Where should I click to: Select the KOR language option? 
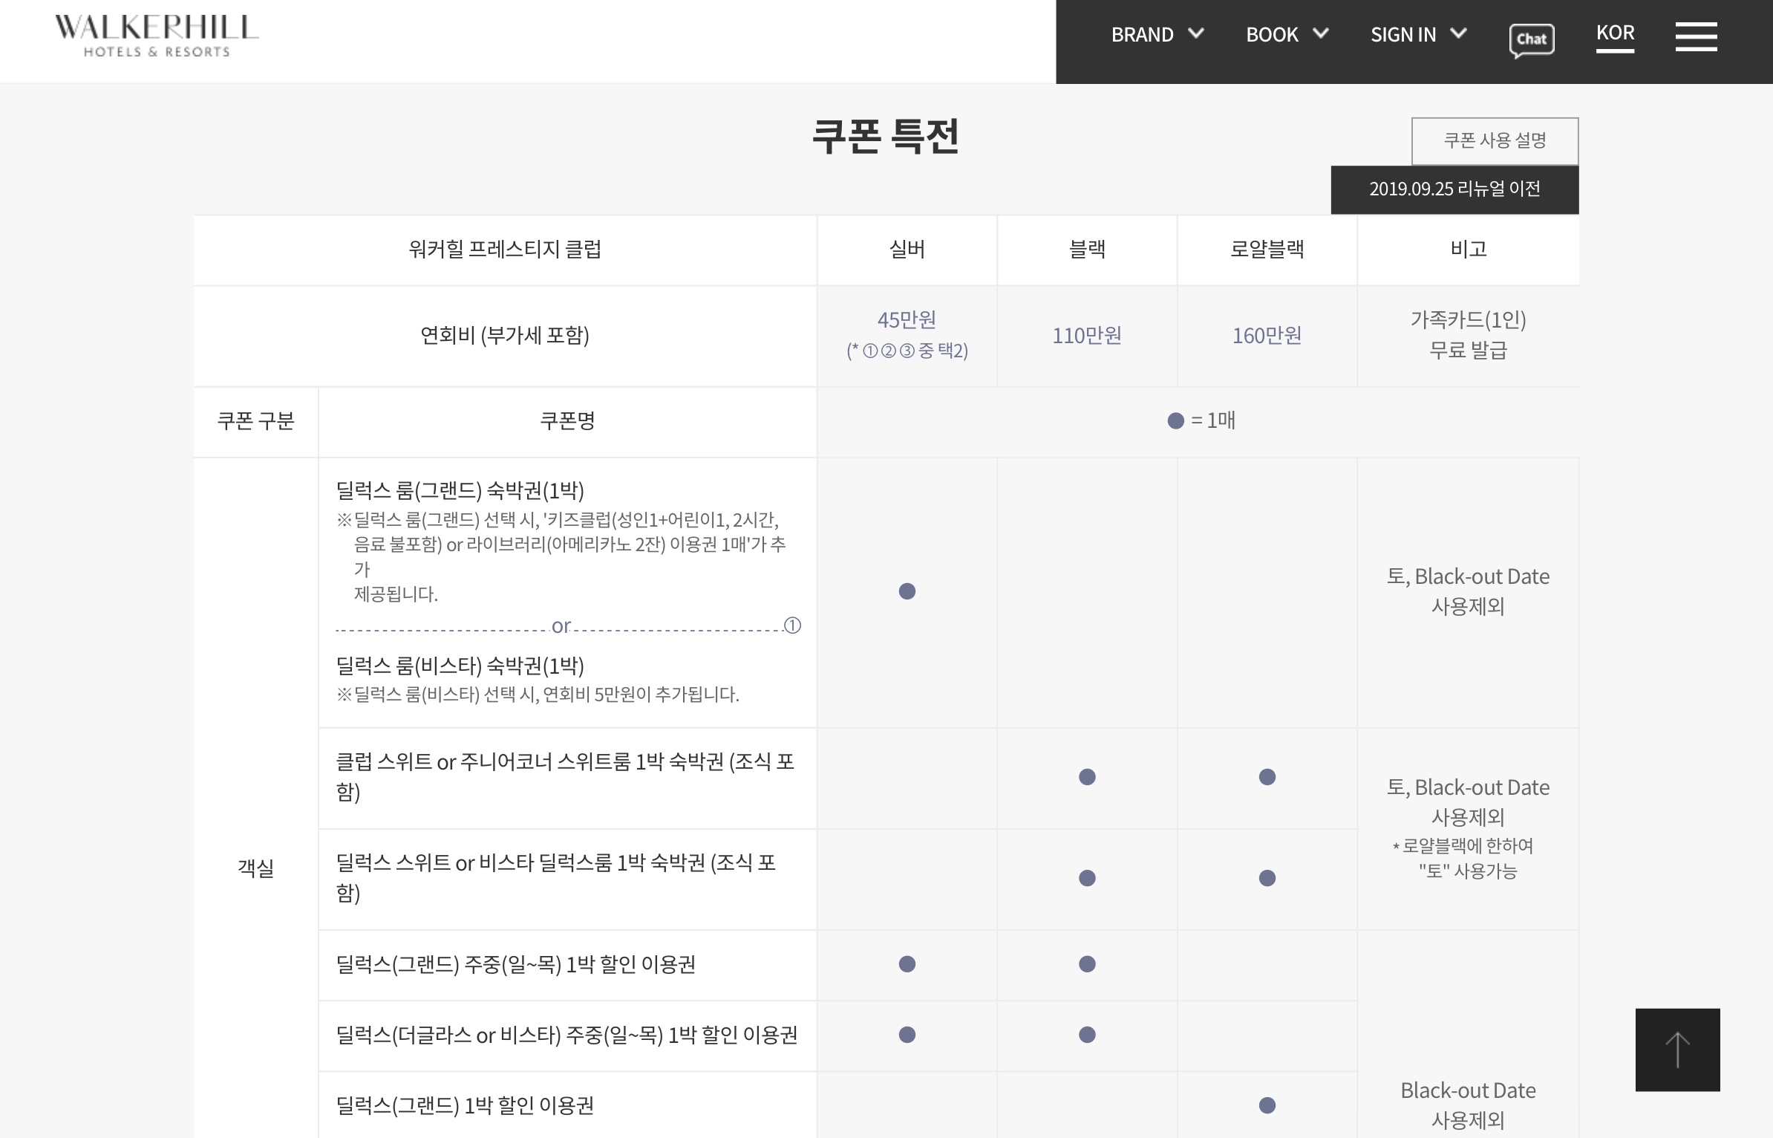pos(1615,33)
